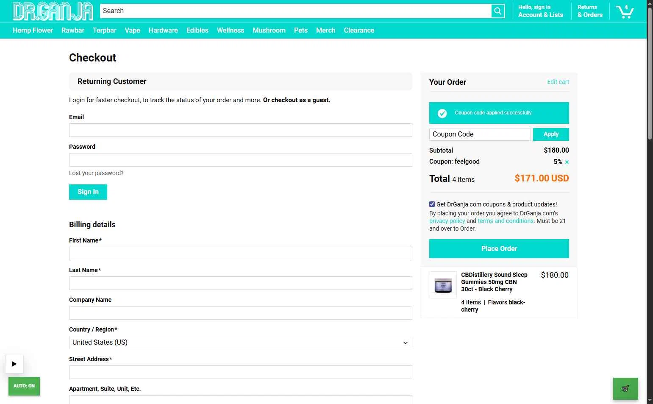
Task: Remove the feelgood coupon with the X
Action: [x=567, y=162]
